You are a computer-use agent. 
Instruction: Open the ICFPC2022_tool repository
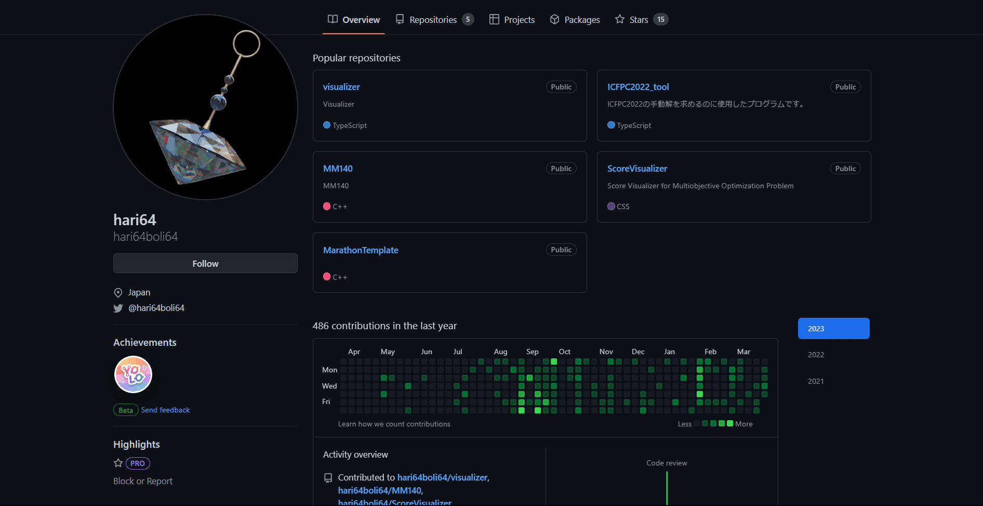click(638, 87)
